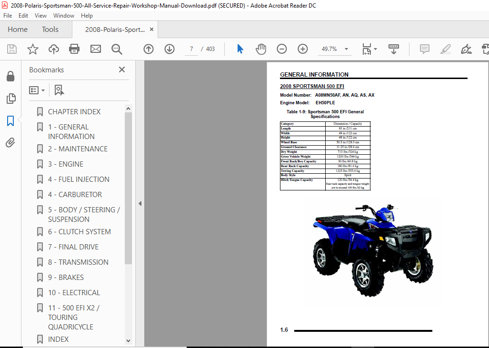Open the zoom level dropdown
The image size is (489, 348).
click(x=346, y=49)
